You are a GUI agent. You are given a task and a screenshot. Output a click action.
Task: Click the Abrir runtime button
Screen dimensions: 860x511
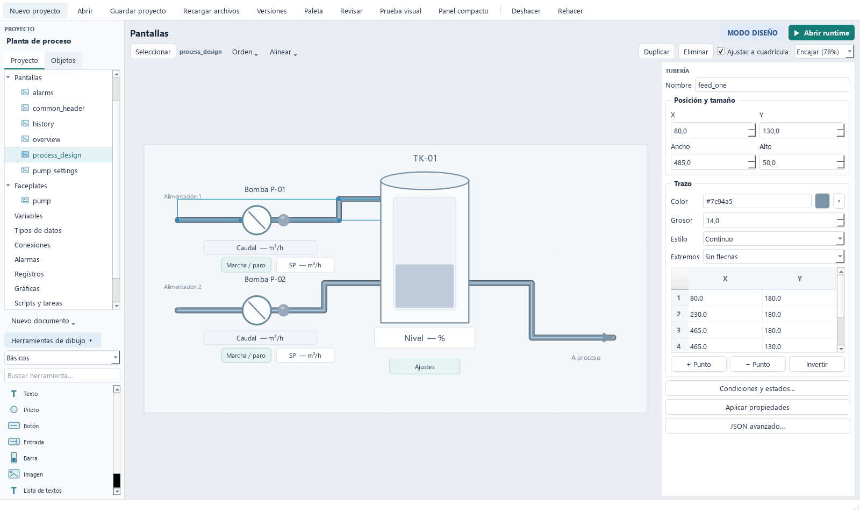coord(821,33)
